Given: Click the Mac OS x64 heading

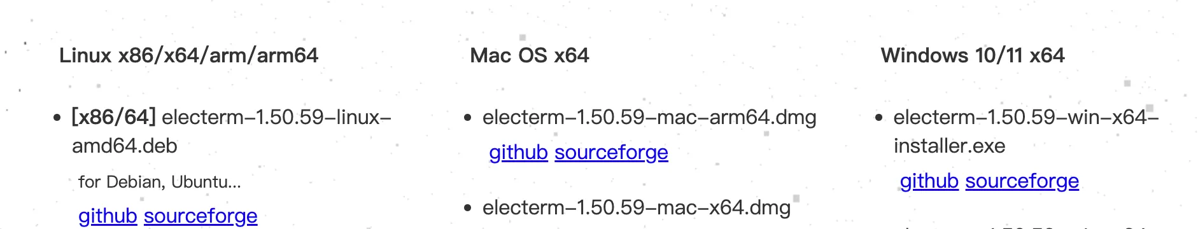Looking at the screenshot, I should 530,55.
